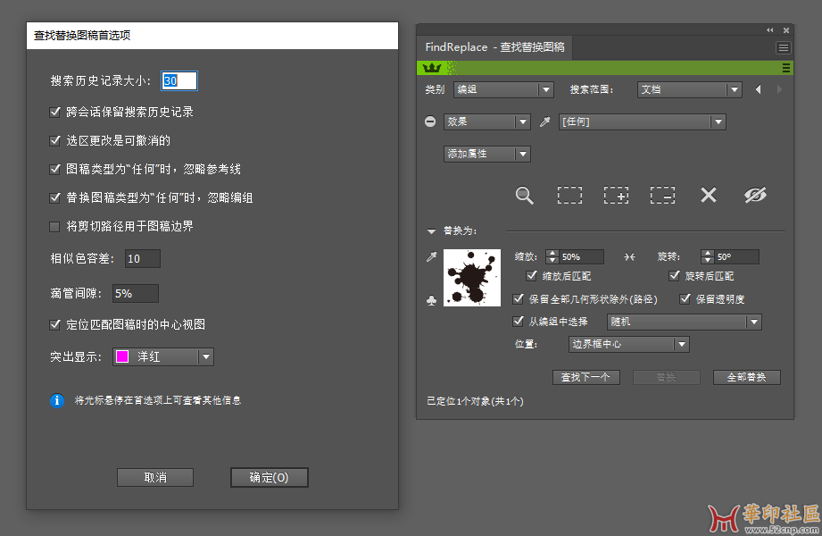Click the ink splatter replacement thumbnail
This screenshot has height=536, width=822.
pyautogui.click(x=472, y=278)
